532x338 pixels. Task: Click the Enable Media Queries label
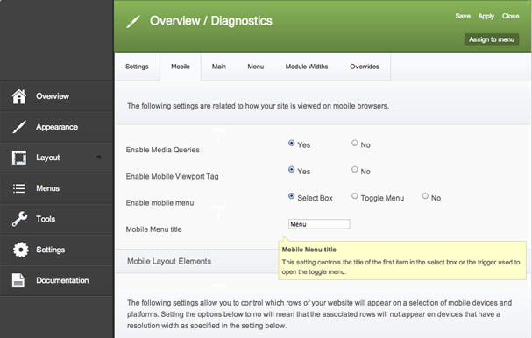(162, 150)
